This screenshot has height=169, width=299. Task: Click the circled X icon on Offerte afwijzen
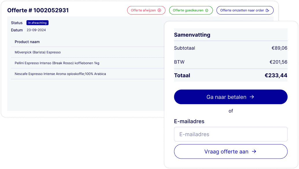[160, 10]
